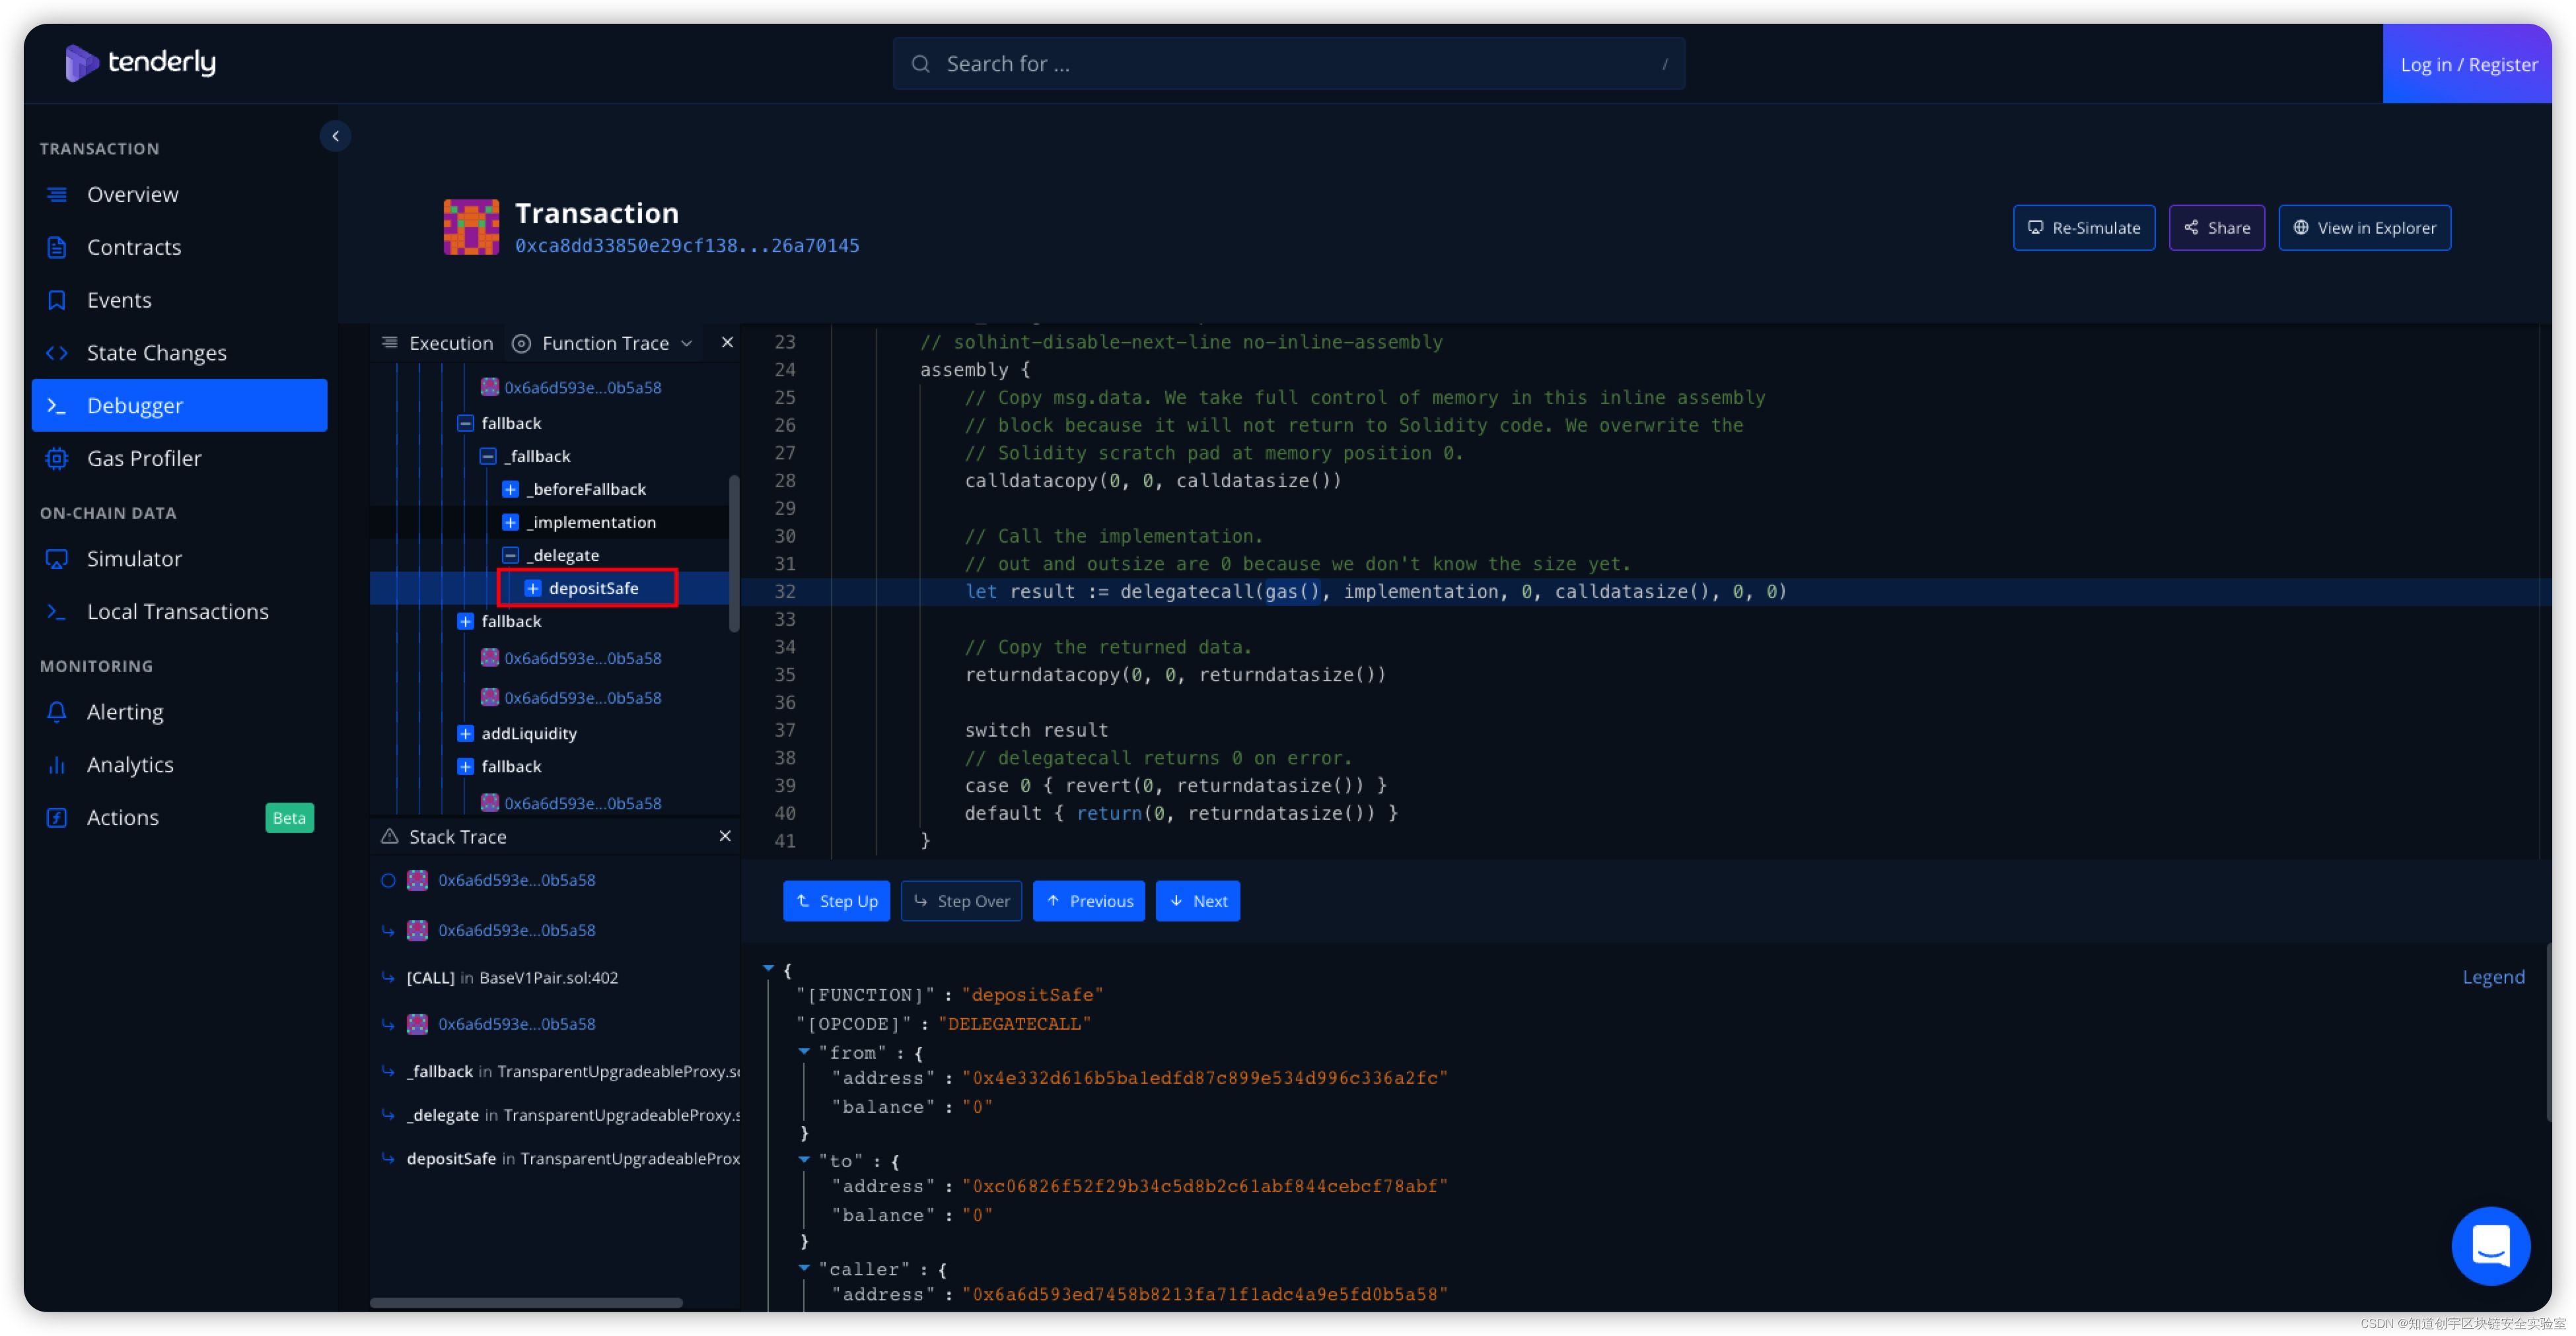Close the Execution trace panel

[x=727, y=343]
